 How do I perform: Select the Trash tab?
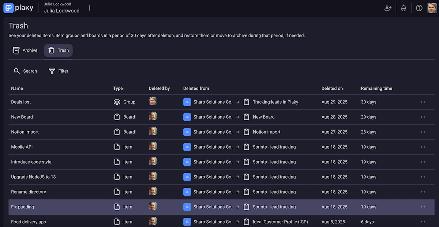pyautogui.click(x=58, y=50)
